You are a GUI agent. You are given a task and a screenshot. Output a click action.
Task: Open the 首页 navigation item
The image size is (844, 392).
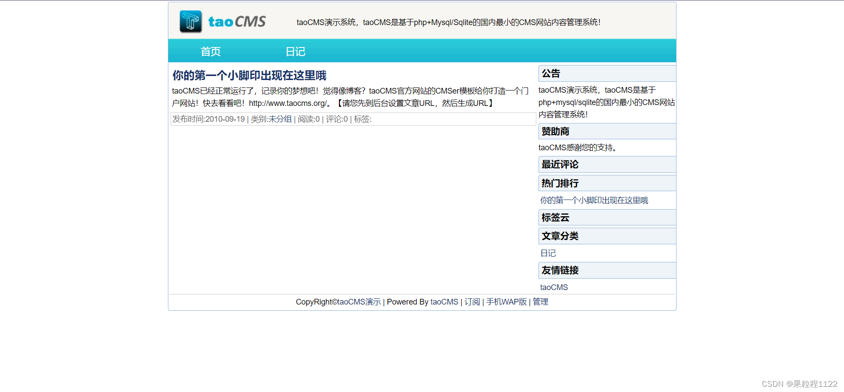(x=211, y=51)
